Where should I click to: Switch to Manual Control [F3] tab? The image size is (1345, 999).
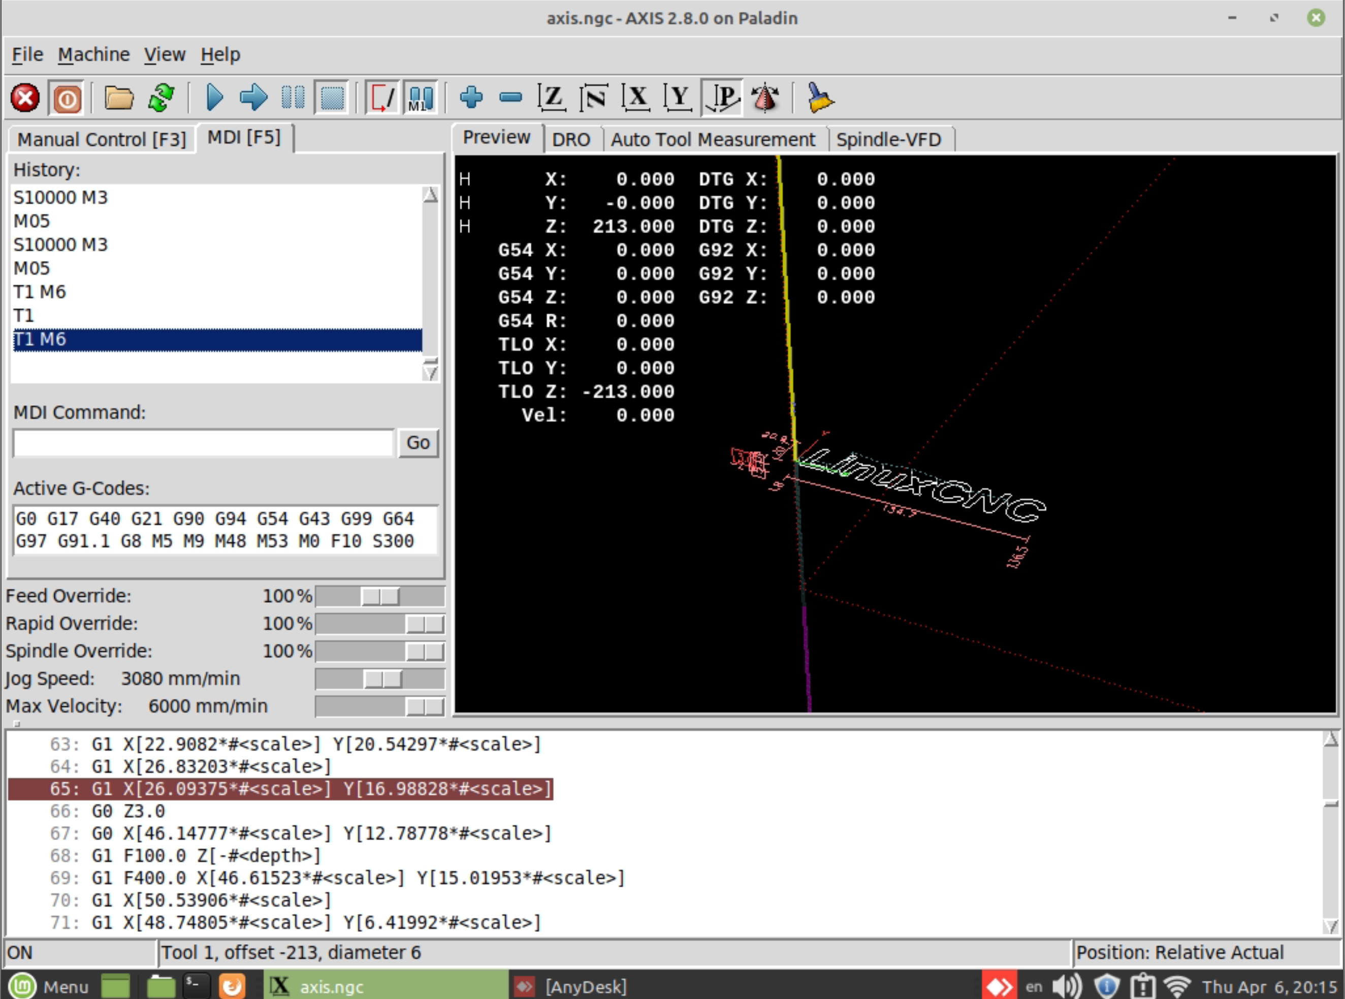(x=102, y=140)
